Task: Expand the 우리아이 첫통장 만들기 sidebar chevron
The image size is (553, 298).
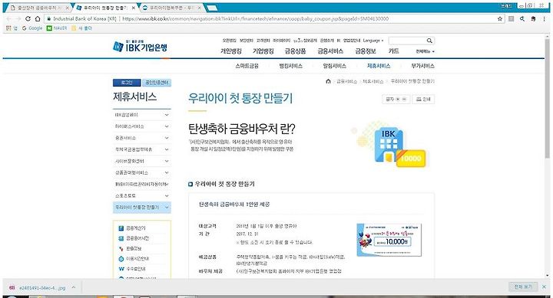Action: 167,208
